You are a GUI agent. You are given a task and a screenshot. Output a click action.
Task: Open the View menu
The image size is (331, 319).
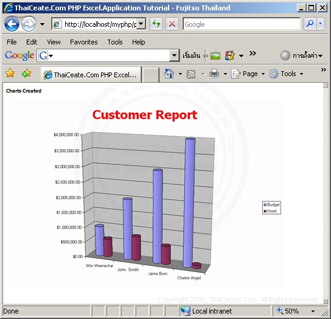pyautogui.click(x=54, y=42)
